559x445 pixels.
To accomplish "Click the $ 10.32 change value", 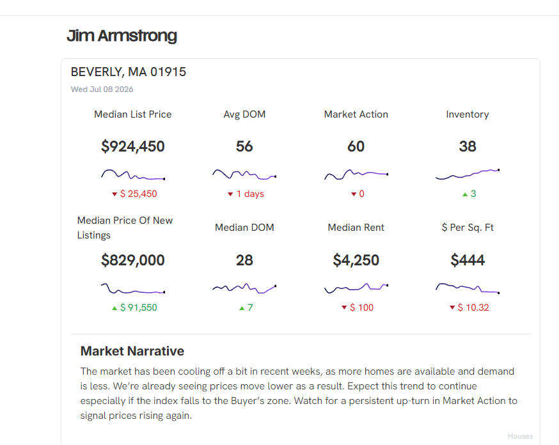I will coord(473,308).
